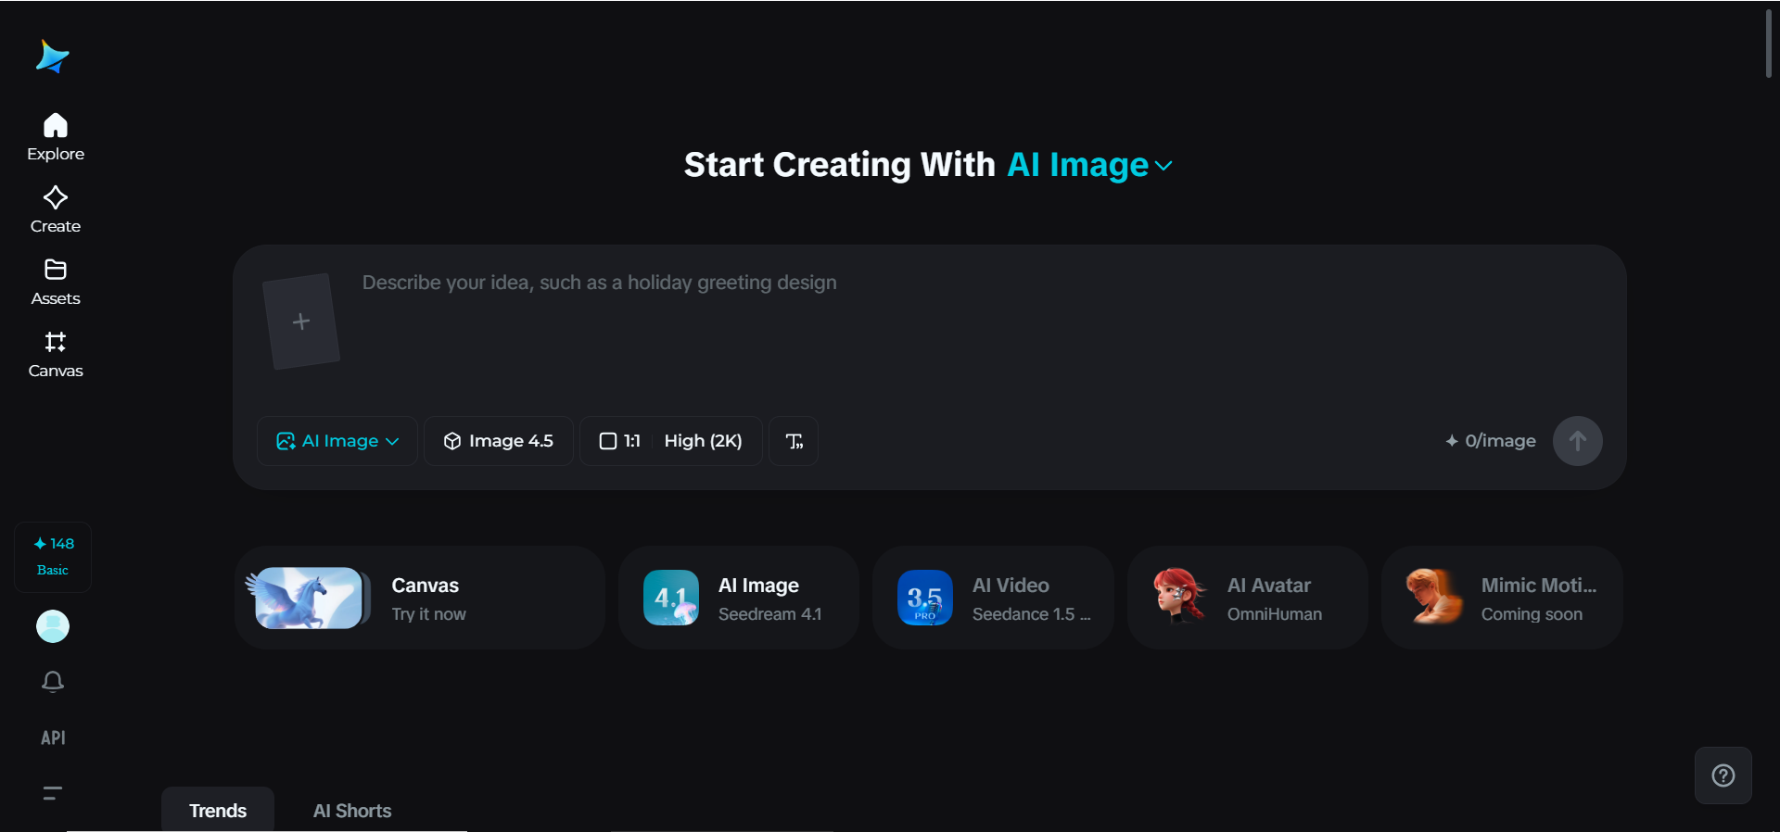Screen dimensions: 1780x832
Task: Click the 4.1 Seedream icon
Action: (x=671, y=598)
